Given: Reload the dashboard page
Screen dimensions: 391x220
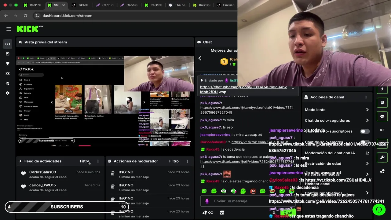Looking at the screenshot, I should tap(26, 16).
